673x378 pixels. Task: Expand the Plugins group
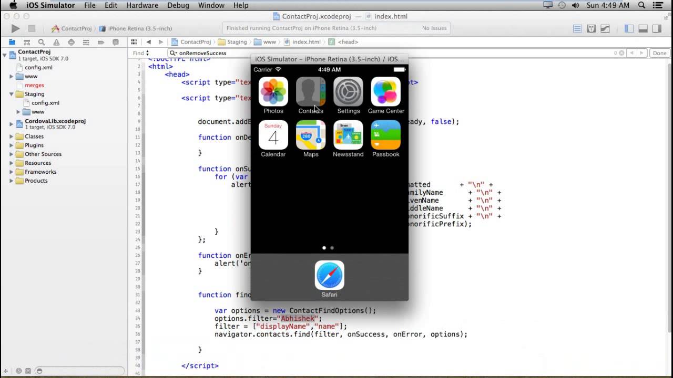pyautogui.click(x=12, y=145)
